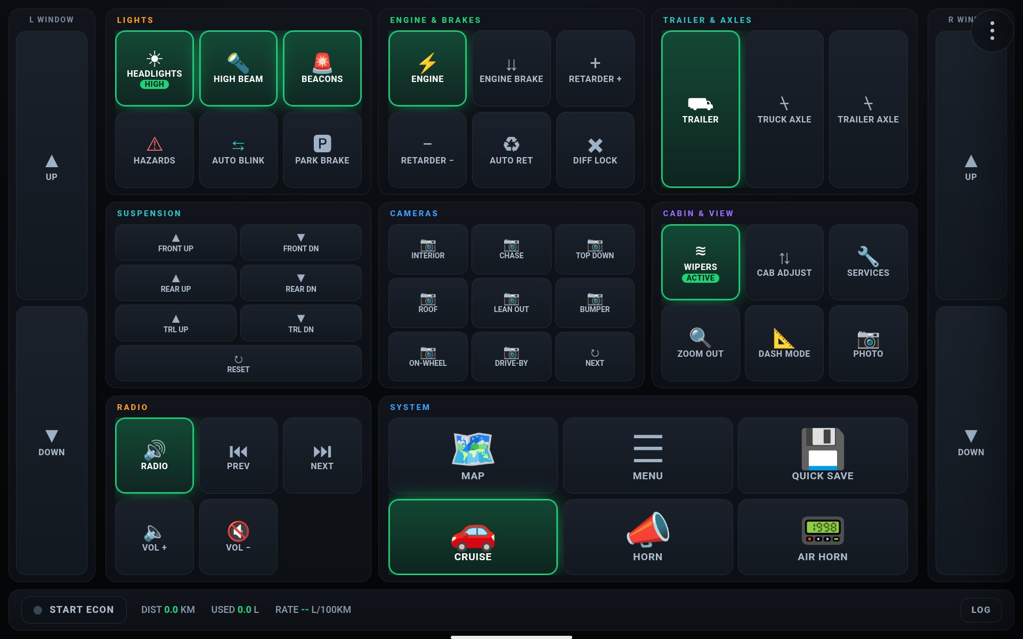1023x639 pixels.
Task: Lift the Trailer Axle
Action: point(868,109)
